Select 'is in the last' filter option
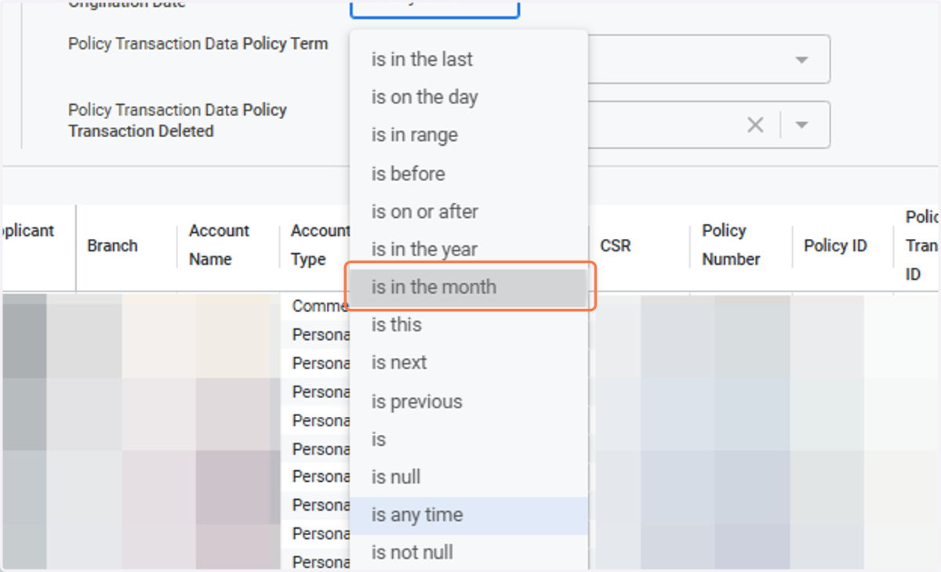This screenshot has height=572, width=941. (468, 59)
